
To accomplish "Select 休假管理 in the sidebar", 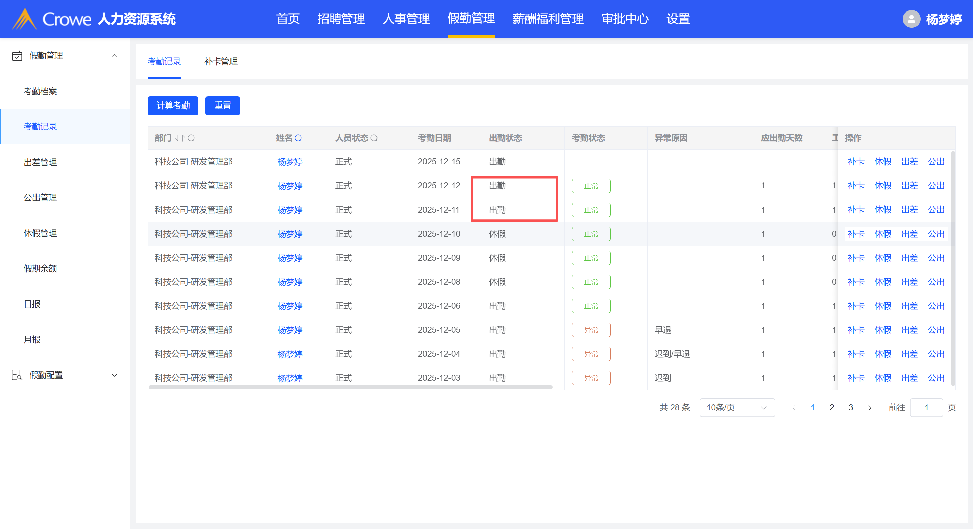I will click(40, 233).
